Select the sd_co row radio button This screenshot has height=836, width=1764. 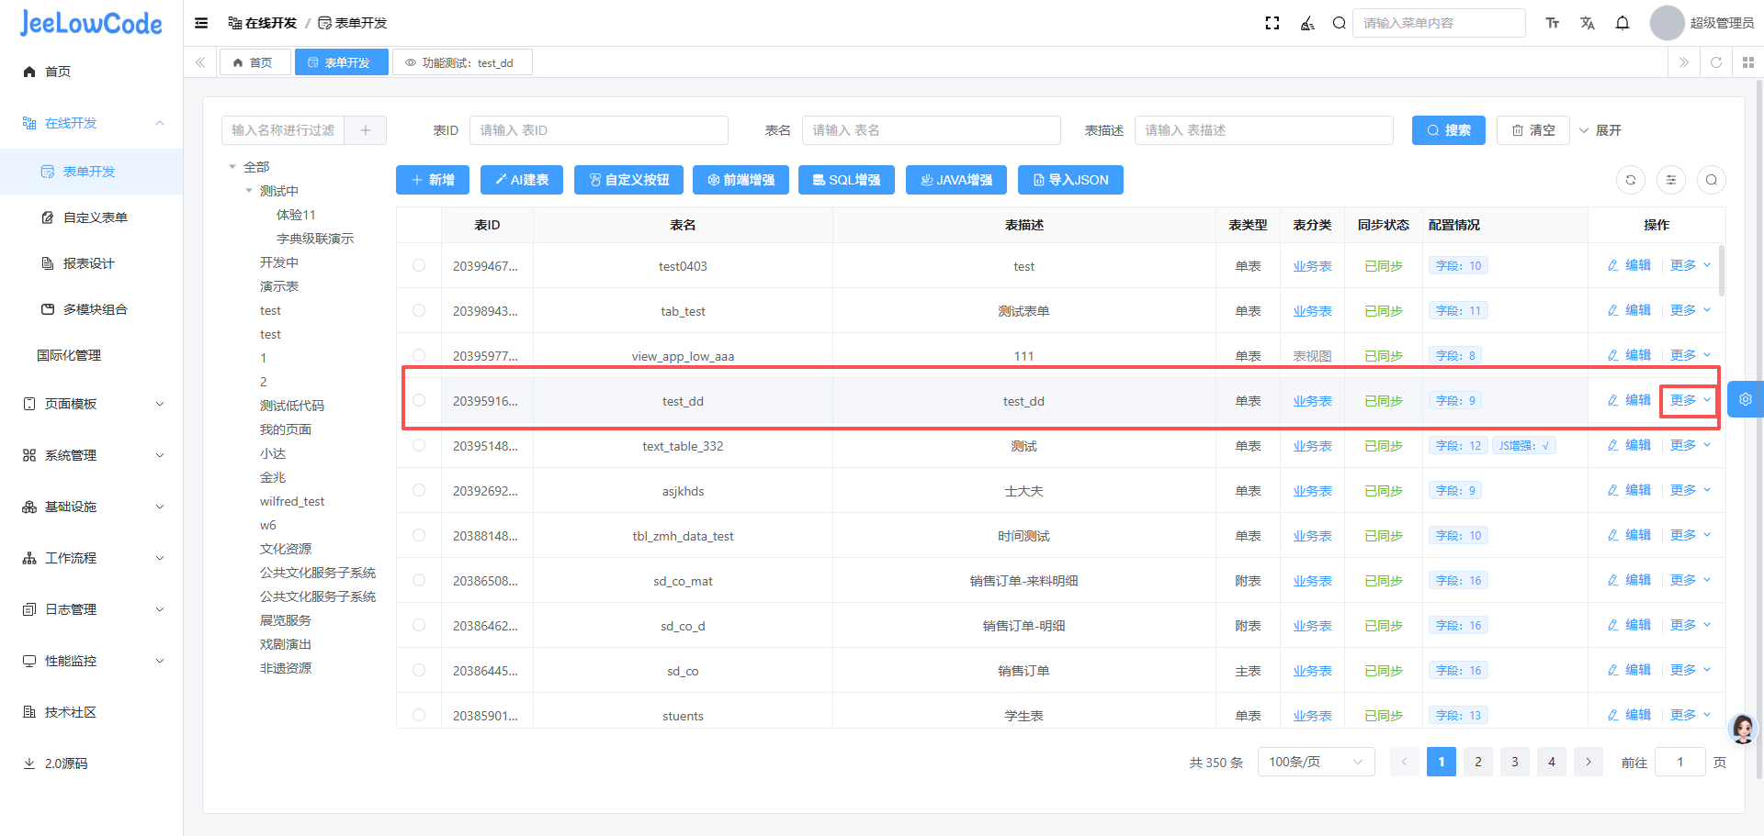coord(419,670)
